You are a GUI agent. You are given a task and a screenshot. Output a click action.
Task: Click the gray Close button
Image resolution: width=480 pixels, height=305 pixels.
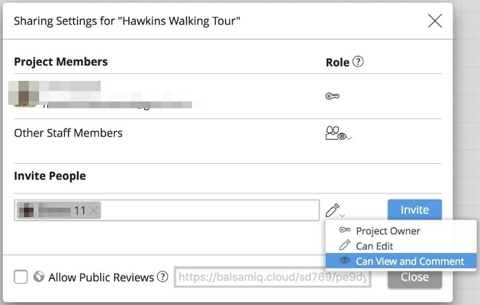[414, 278]
